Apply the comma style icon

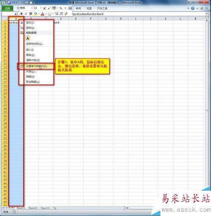65,8
